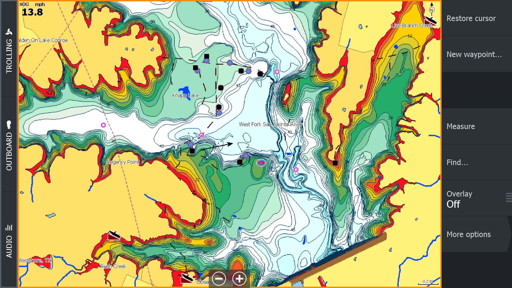Click the trolling motor icon in sidebar
The width and height of the screenshot is (512, 288).
(x=10, y=32)
